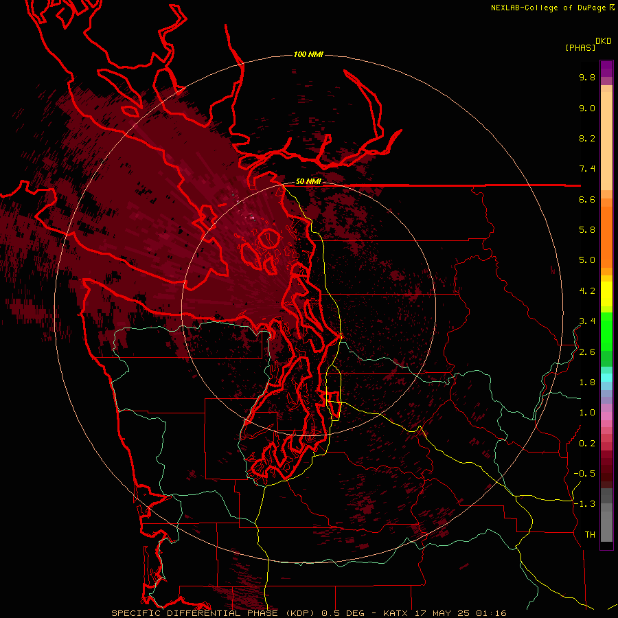Click the KATX station identifier in the caption

coord(396,613)
